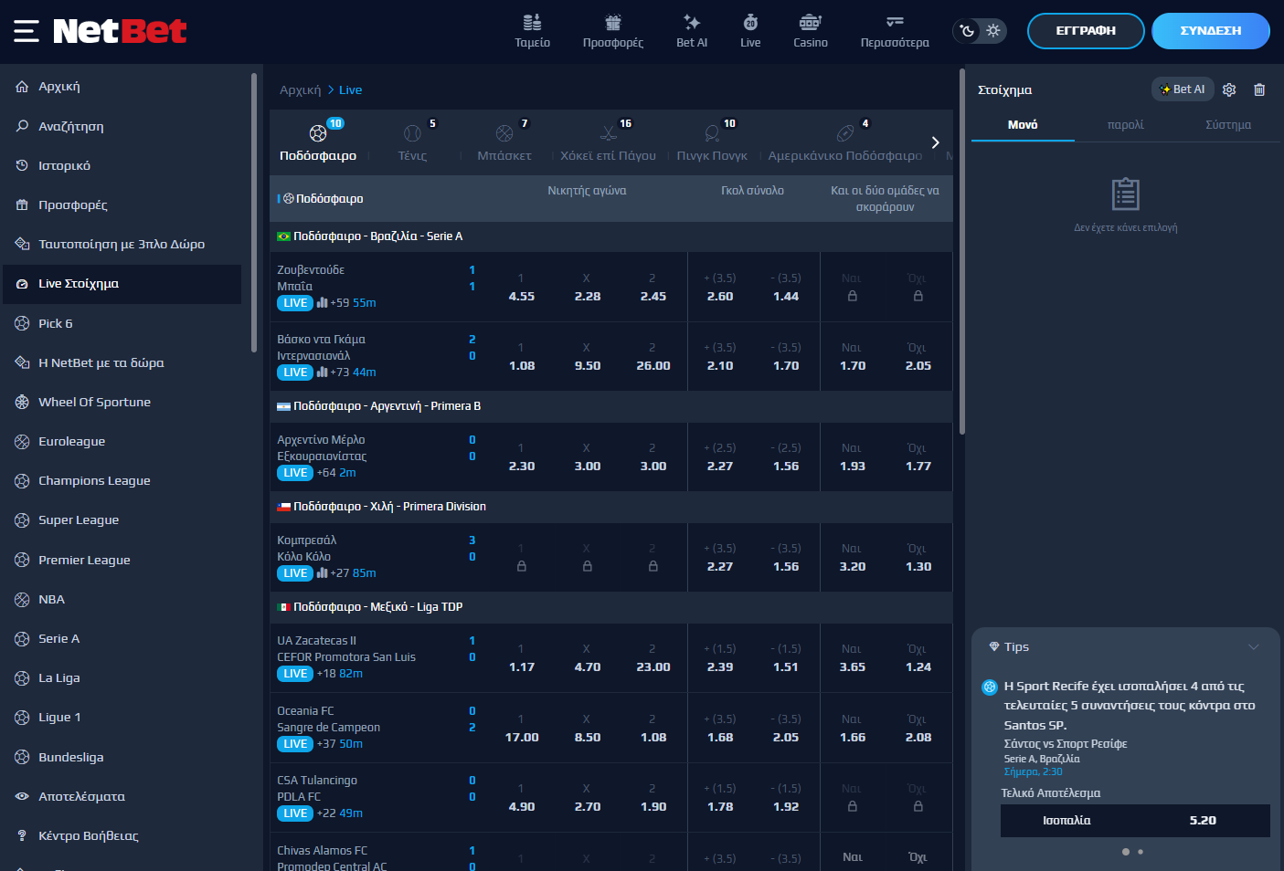Click the ΕΓΓΡΑΦΗ register button
The image size is (1284, 871).
(1086, 31)
